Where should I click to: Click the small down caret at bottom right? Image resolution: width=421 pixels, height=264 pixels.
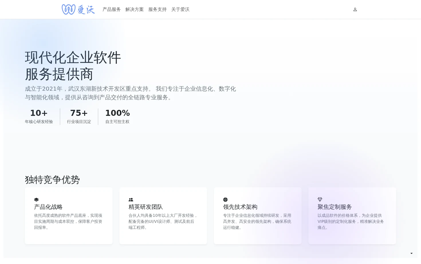coord(412,253)
